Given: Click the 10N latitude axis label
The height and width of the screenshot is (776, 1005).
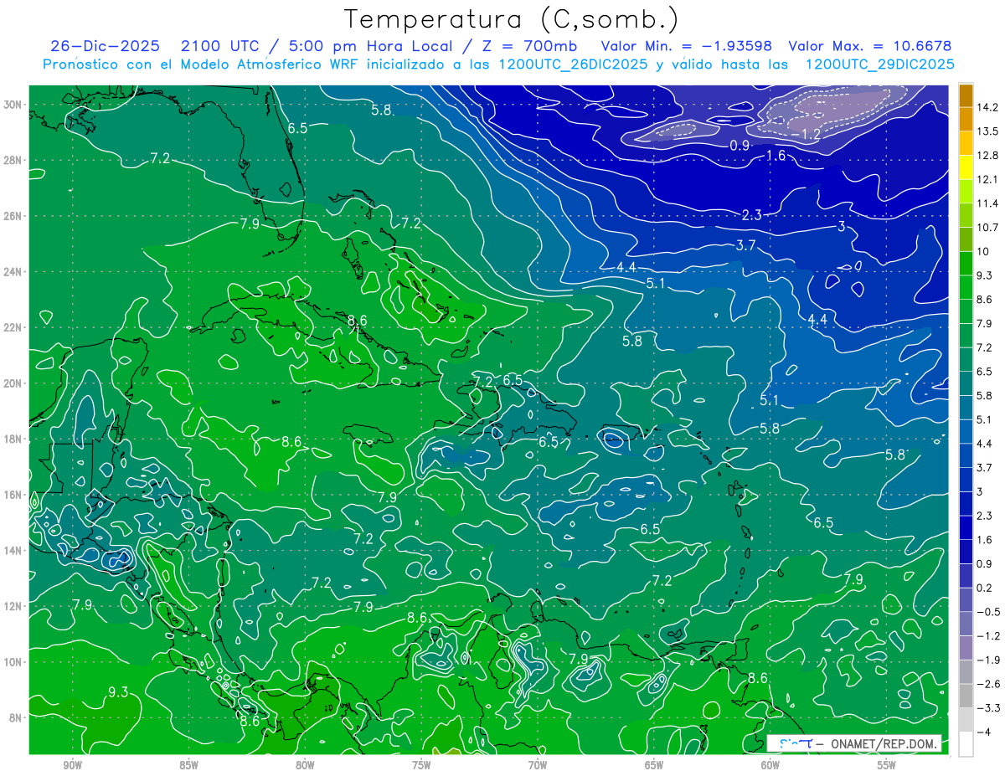Looking at the screenshot, I should (13, 661).
